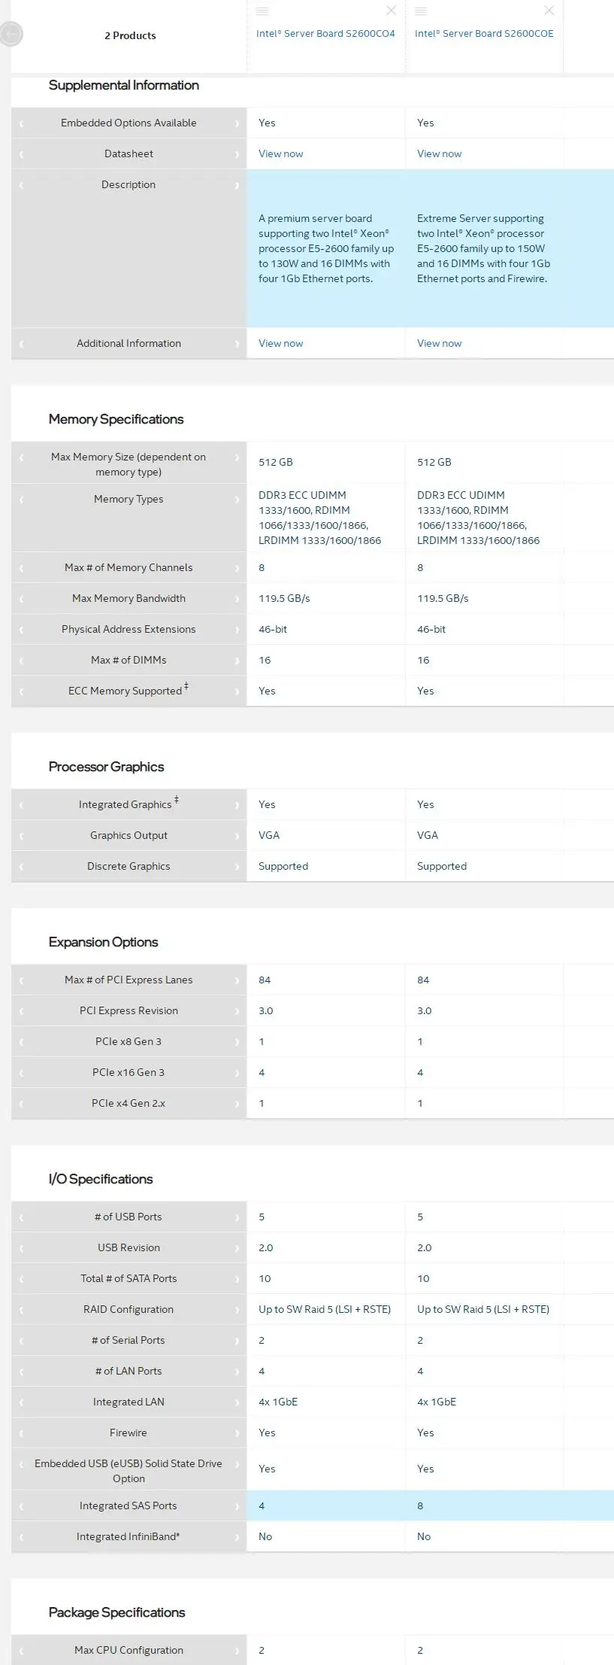
Task: Remove S2600CO4 from comparison with X icon
Action: [391, 11]
